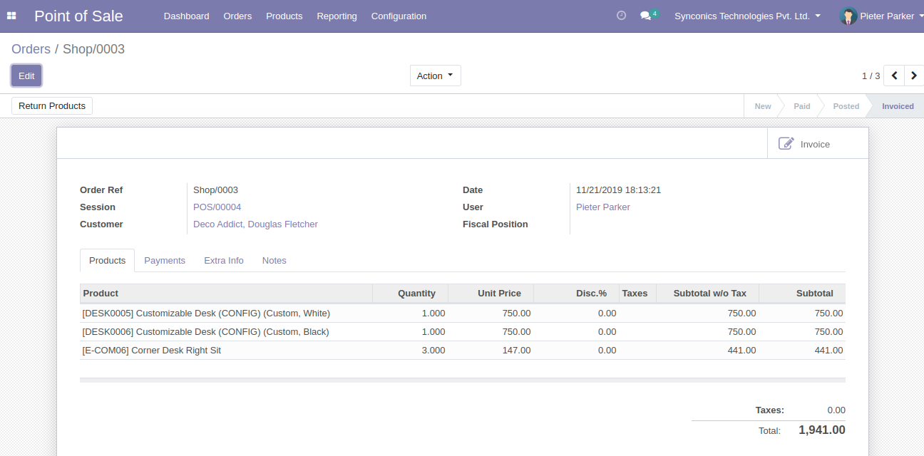The width and height of the screenshot is (924, 456).
Task: Open the Pieter Parker user menu
Action: (x=887, y=16)
